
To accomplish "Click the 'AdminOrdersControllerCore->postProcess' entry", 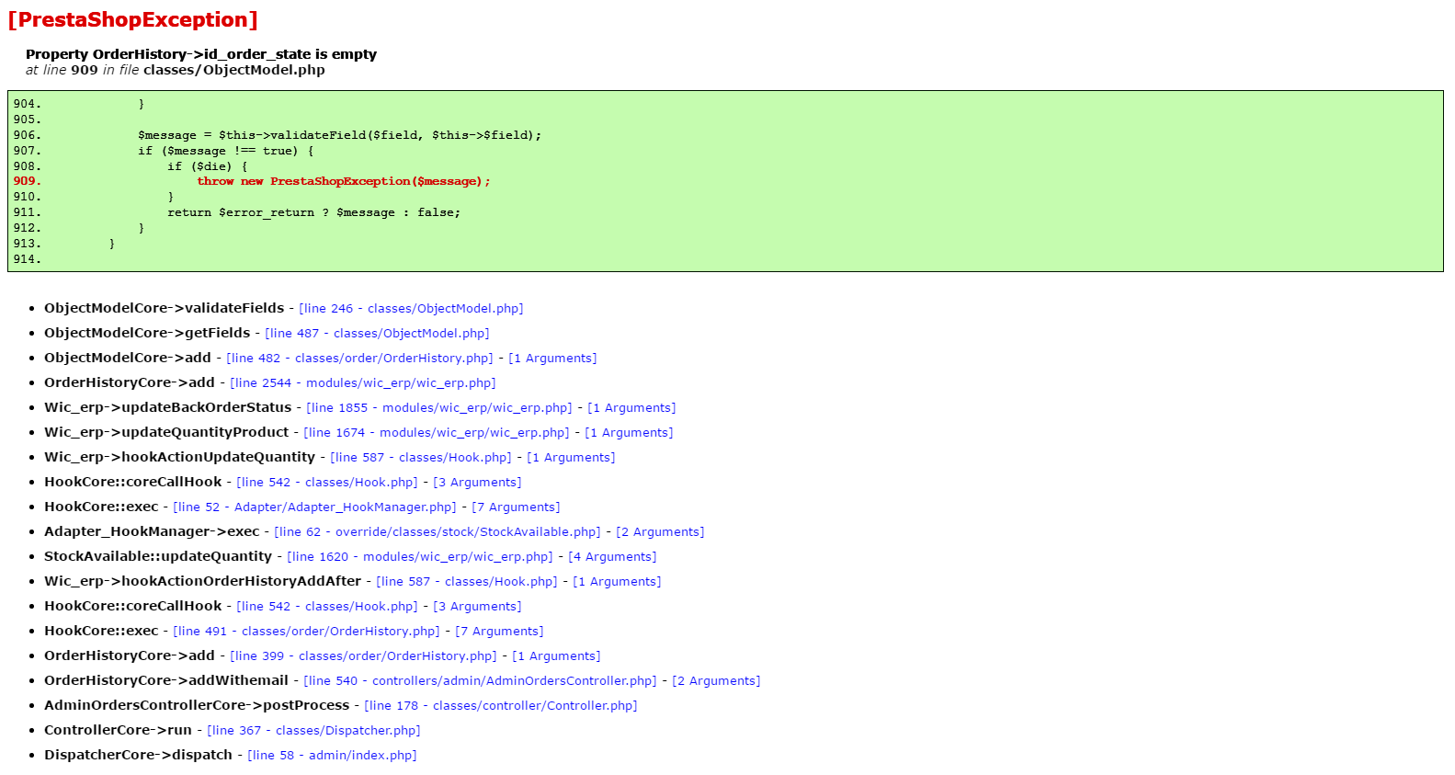I will click(x=197, y=705).
